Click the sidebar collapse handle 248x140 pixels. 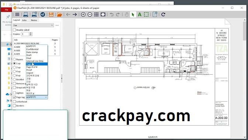coord(62,78)
